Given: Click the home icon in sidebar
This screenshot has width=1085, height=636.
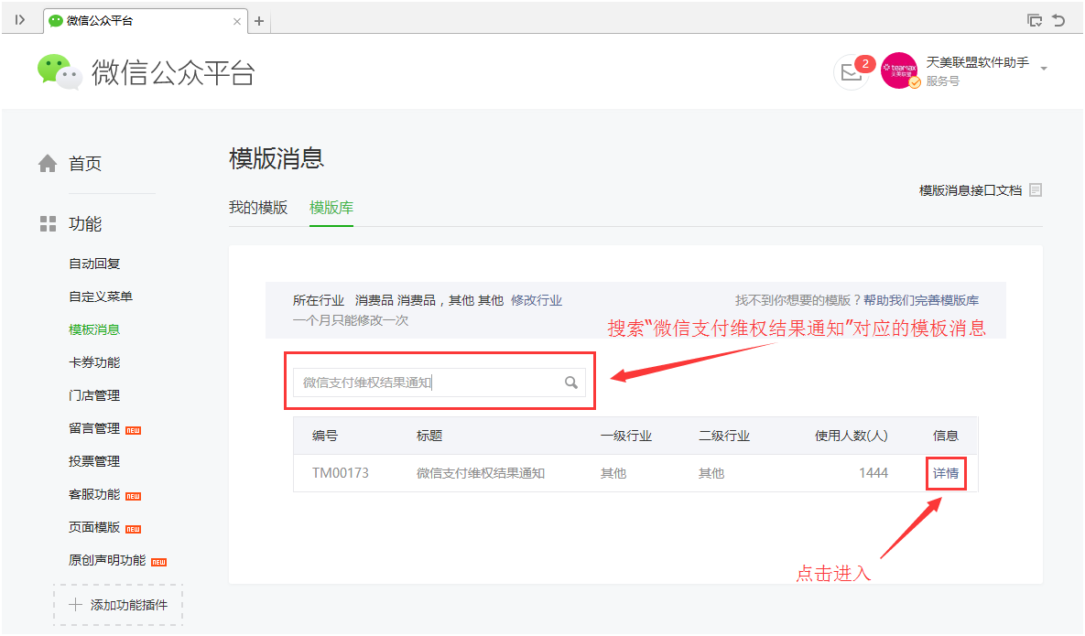Looking at the screenshot, I should 48,164.
